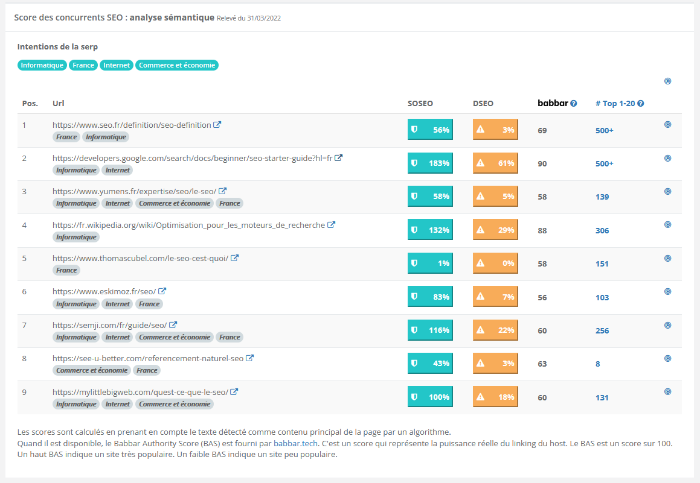Click the 500+ top keywords for seo.fr

604,130
